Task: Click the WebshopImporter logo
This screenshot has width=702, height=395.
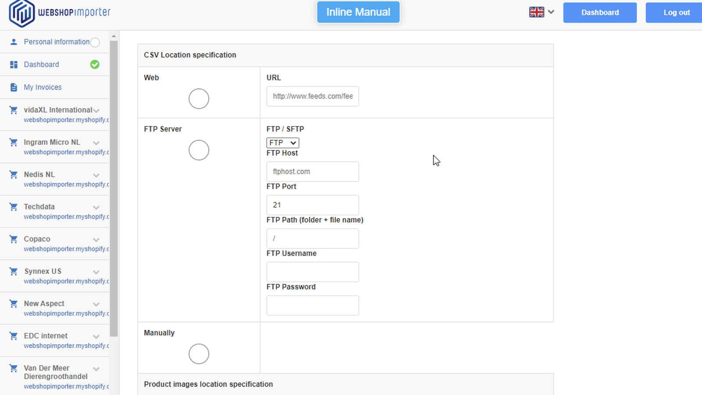Action: coord(60,13)
